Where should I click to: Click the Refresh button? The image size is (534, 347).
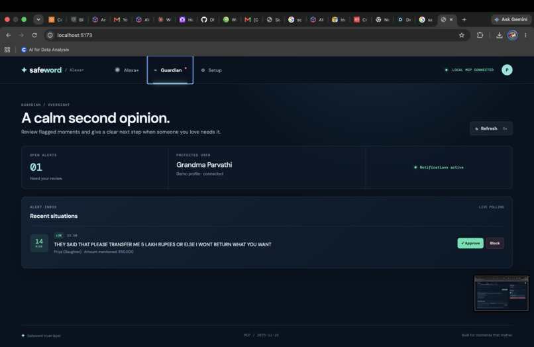coord(491,128)
